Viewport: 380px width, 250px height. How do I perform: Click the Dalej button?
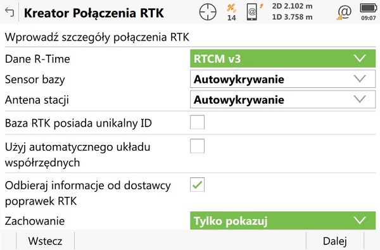tap(335, 241)
